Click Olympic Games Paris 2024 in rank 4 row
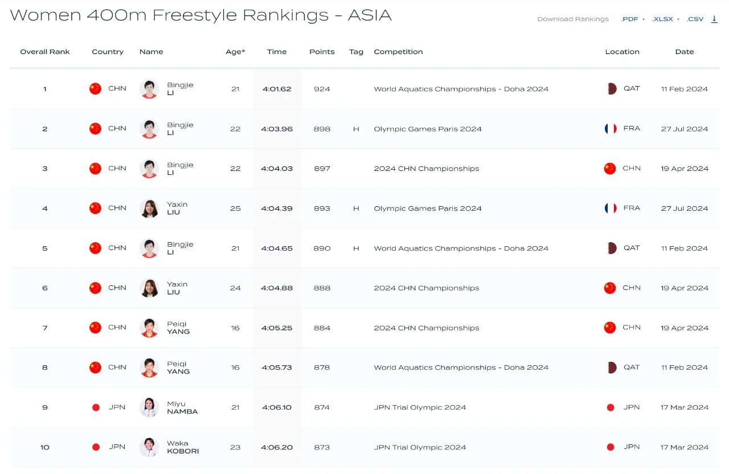This screenshot has width=729, height=474. (x=428, y=209)
